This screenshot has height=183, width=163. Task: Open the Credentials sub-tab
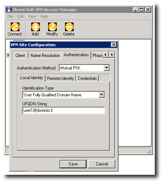(87, 78)
